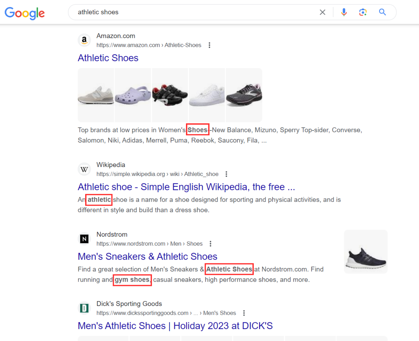
Task: Open Google Lens image search
Action: point(363,12)
